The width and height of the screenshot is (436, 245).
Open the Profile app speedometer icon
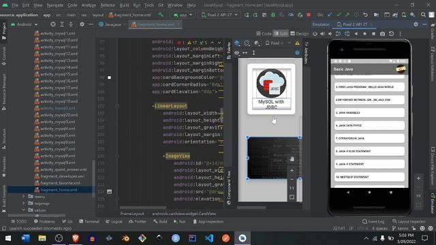tap(291, 15)
